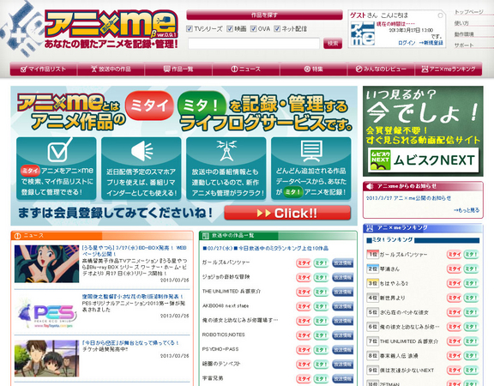Image resolution: width=494 pixels, height=386 pixels.
Task: Click the red 検索 search button
Action: (333, 44)
